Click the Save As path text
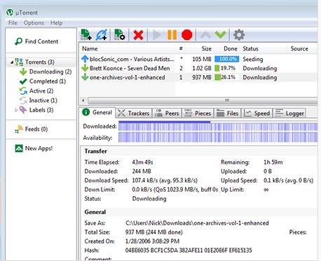 pos(197,223)
